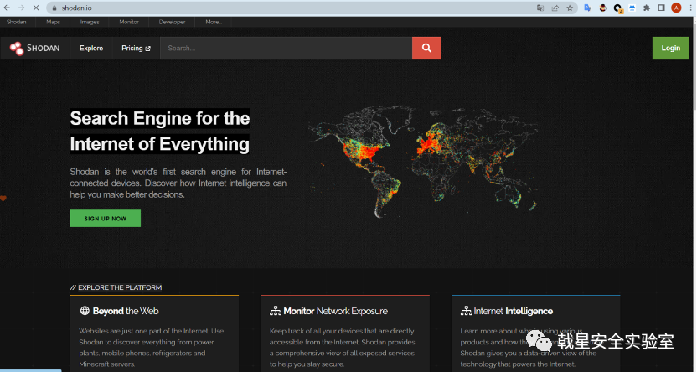
Task: Open the Monitor tab in the top strip
Action: (129, 22)
